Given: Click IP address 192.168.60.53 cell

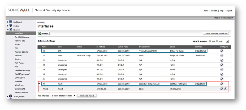Looking at the screenshot, I should tap(102, 56).
